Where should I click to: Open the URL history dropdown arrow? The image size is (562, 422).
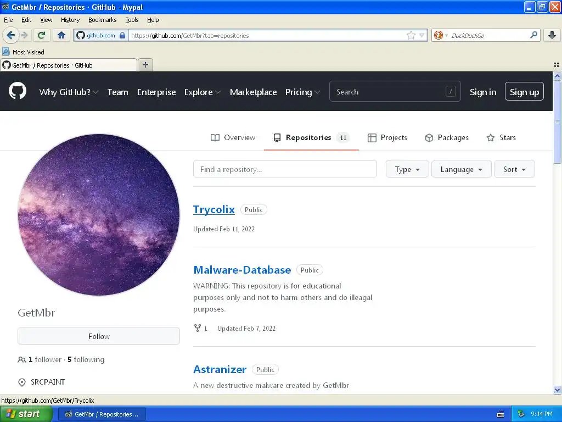422,35
